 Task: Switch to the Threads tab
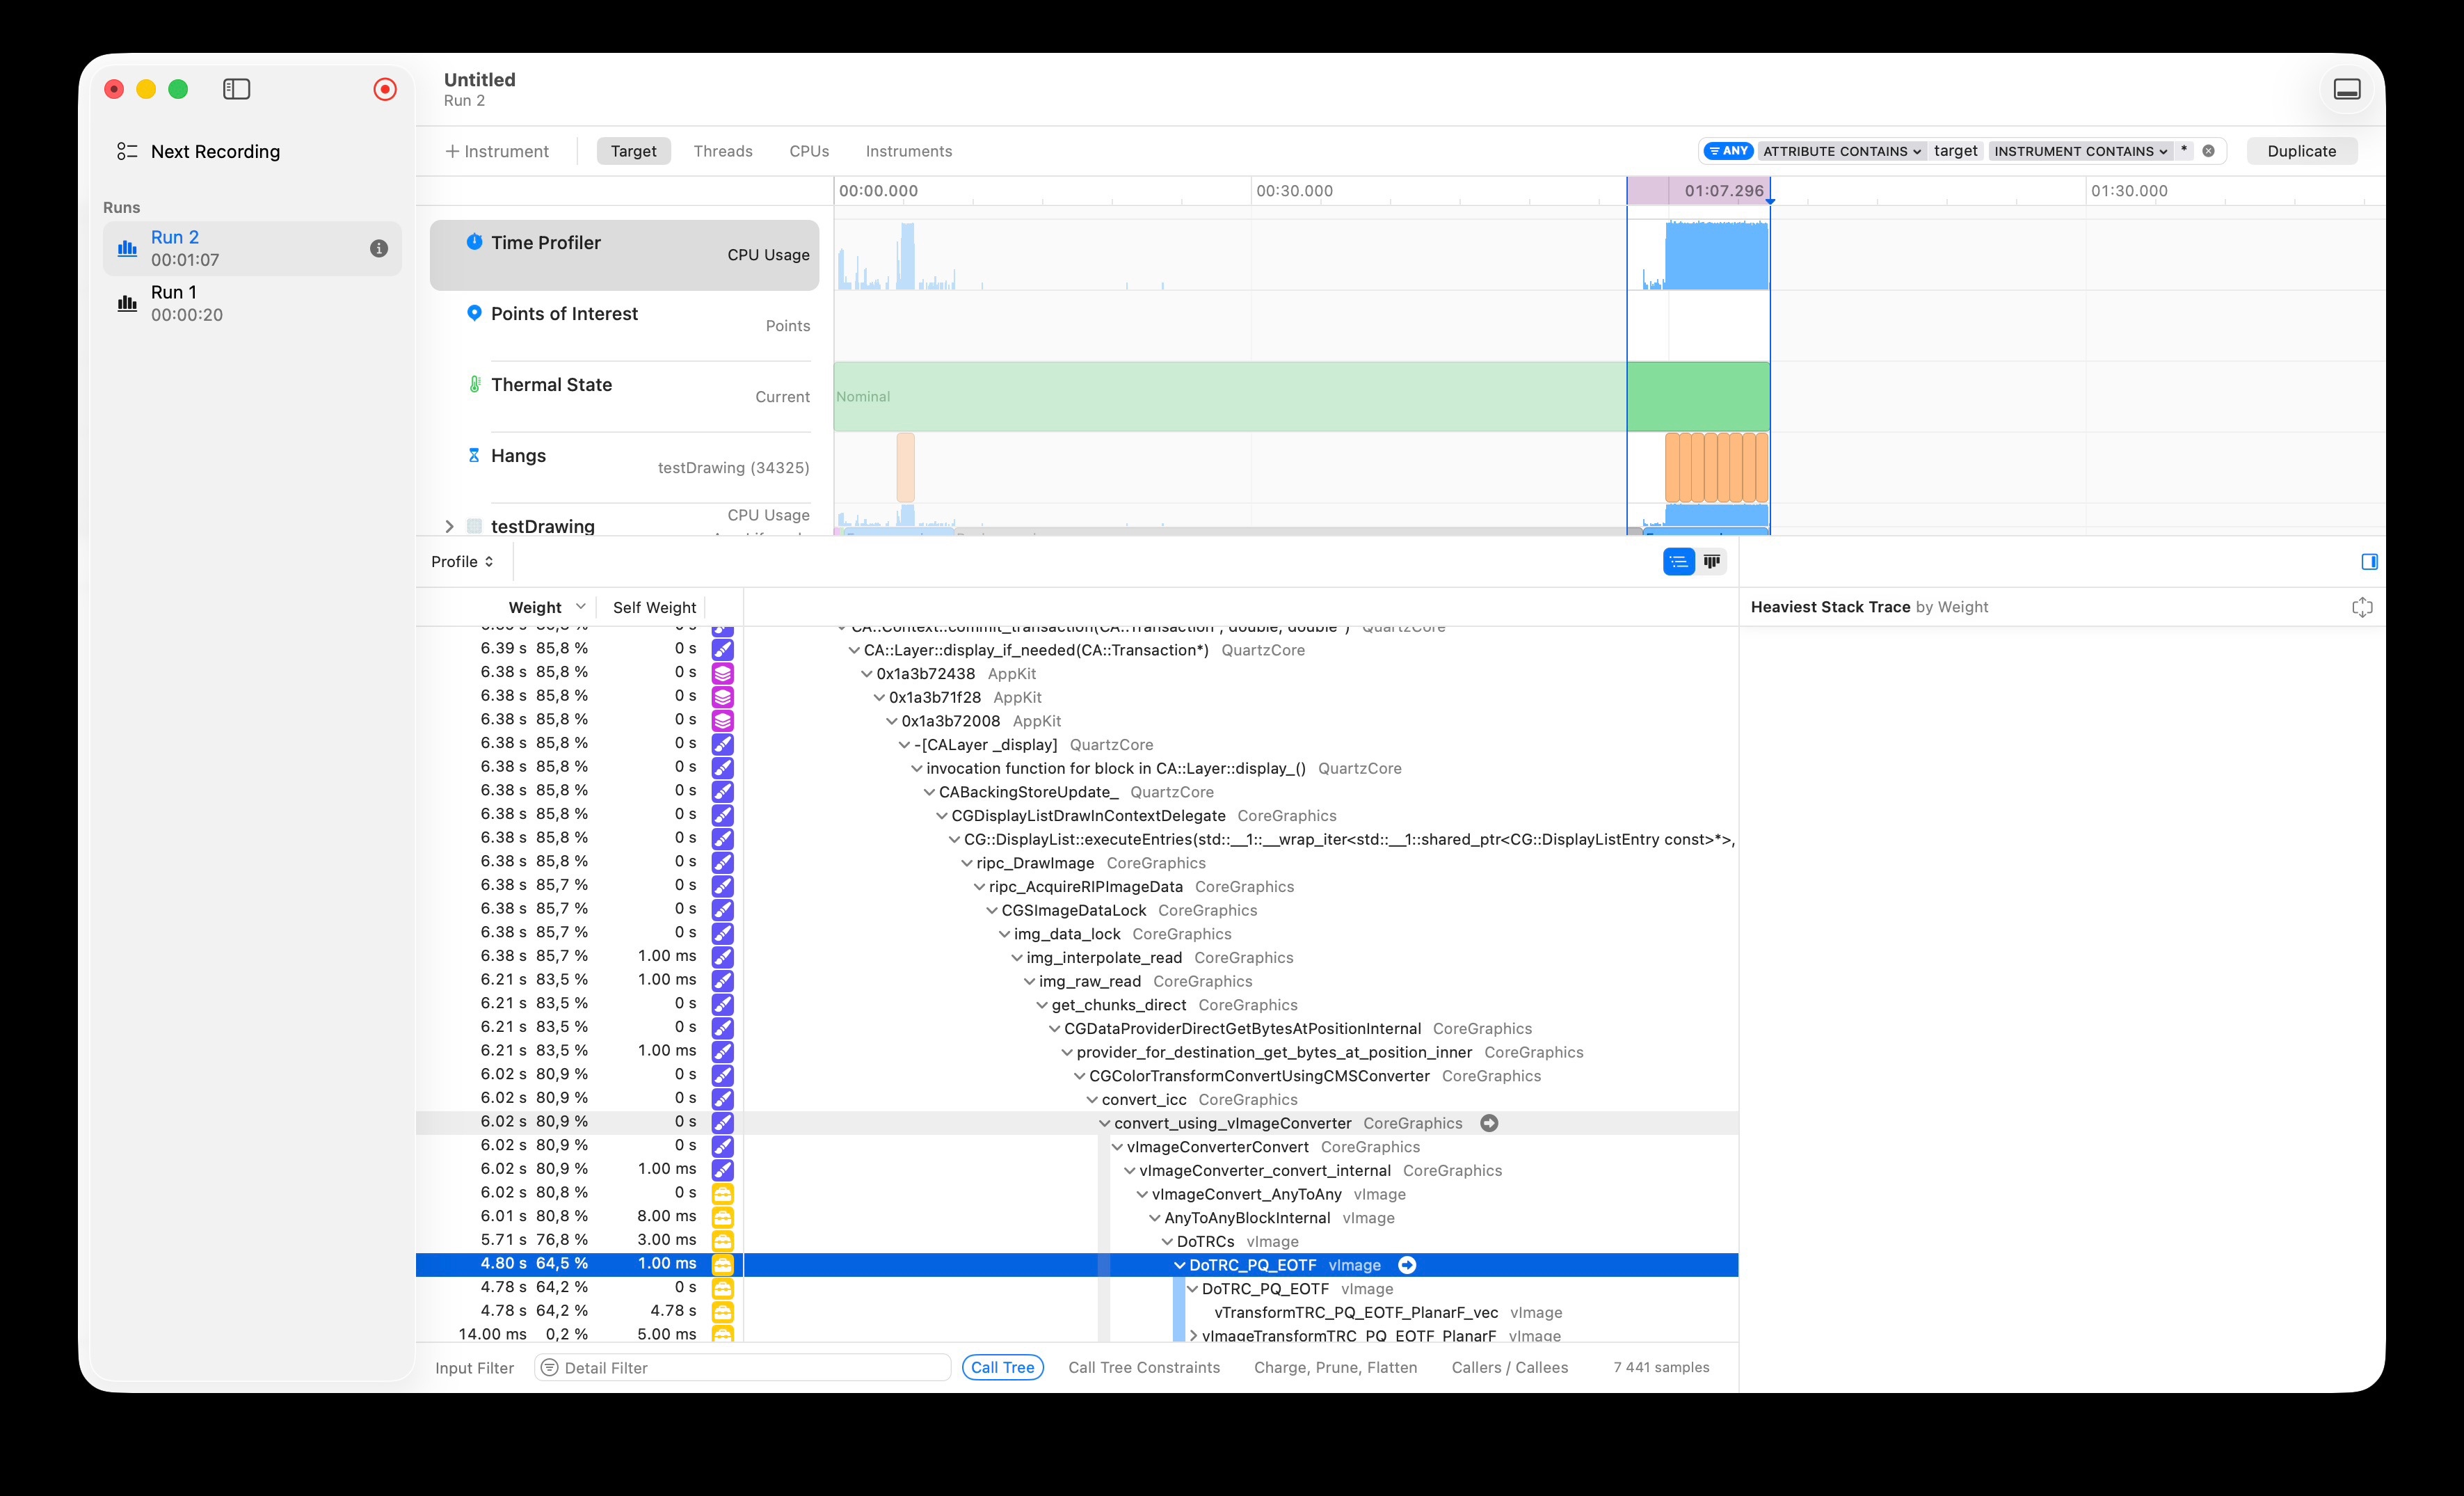click(722, 151)
